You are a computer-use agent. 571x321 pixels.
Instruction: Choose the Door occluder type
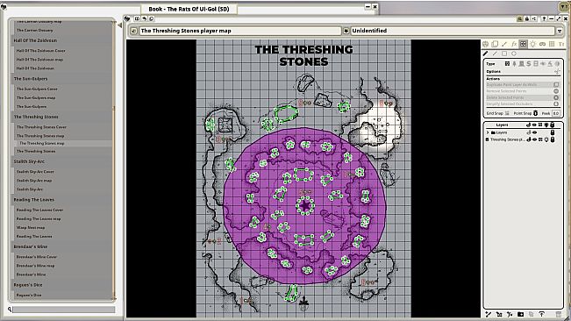[x=522, y=64]
